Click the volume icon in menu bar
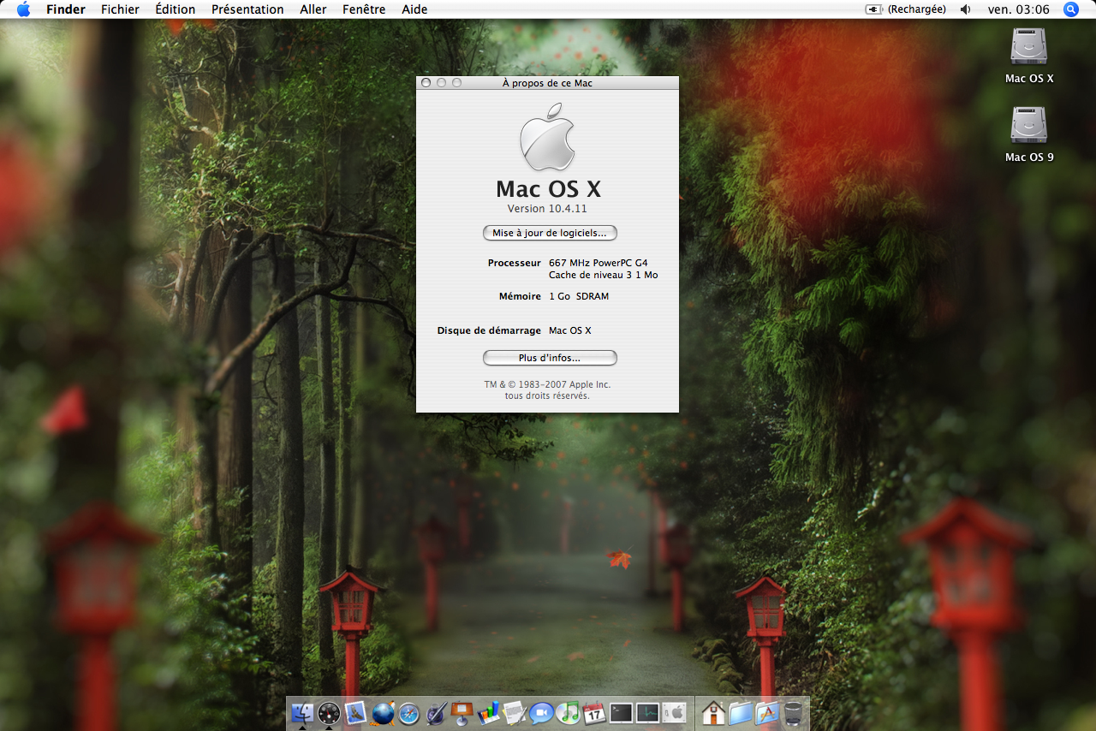The width and height of the screenshot is (1096, 731). click(x=966, y=9)
